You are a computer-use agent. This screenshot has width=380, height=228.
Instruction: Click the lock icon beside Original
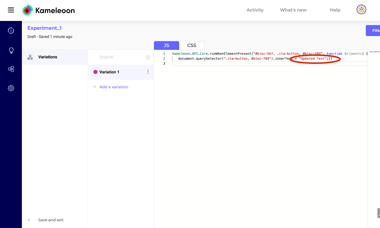(x=148, y=57)
